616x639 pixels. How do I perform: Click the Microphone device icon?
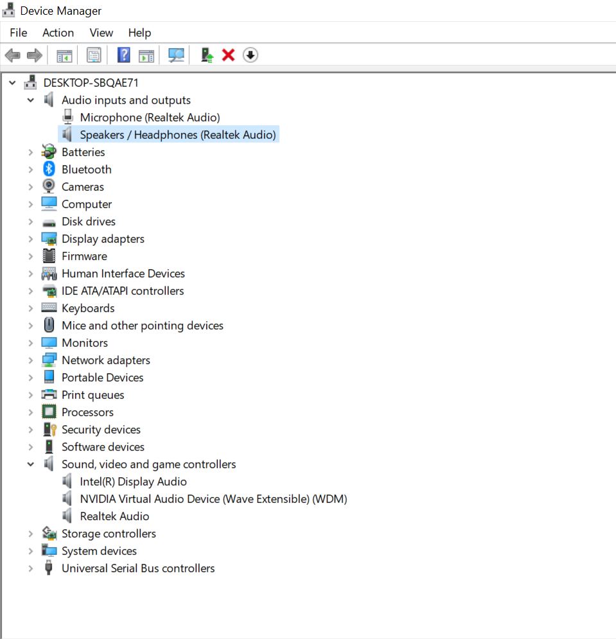tap(67, 117)
